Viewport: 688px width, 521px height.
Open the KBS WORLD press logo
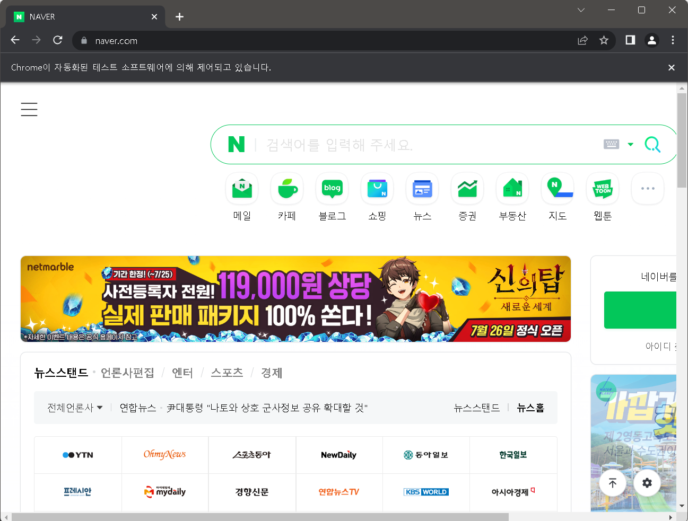pyautogui.click(x=426, y=492)
